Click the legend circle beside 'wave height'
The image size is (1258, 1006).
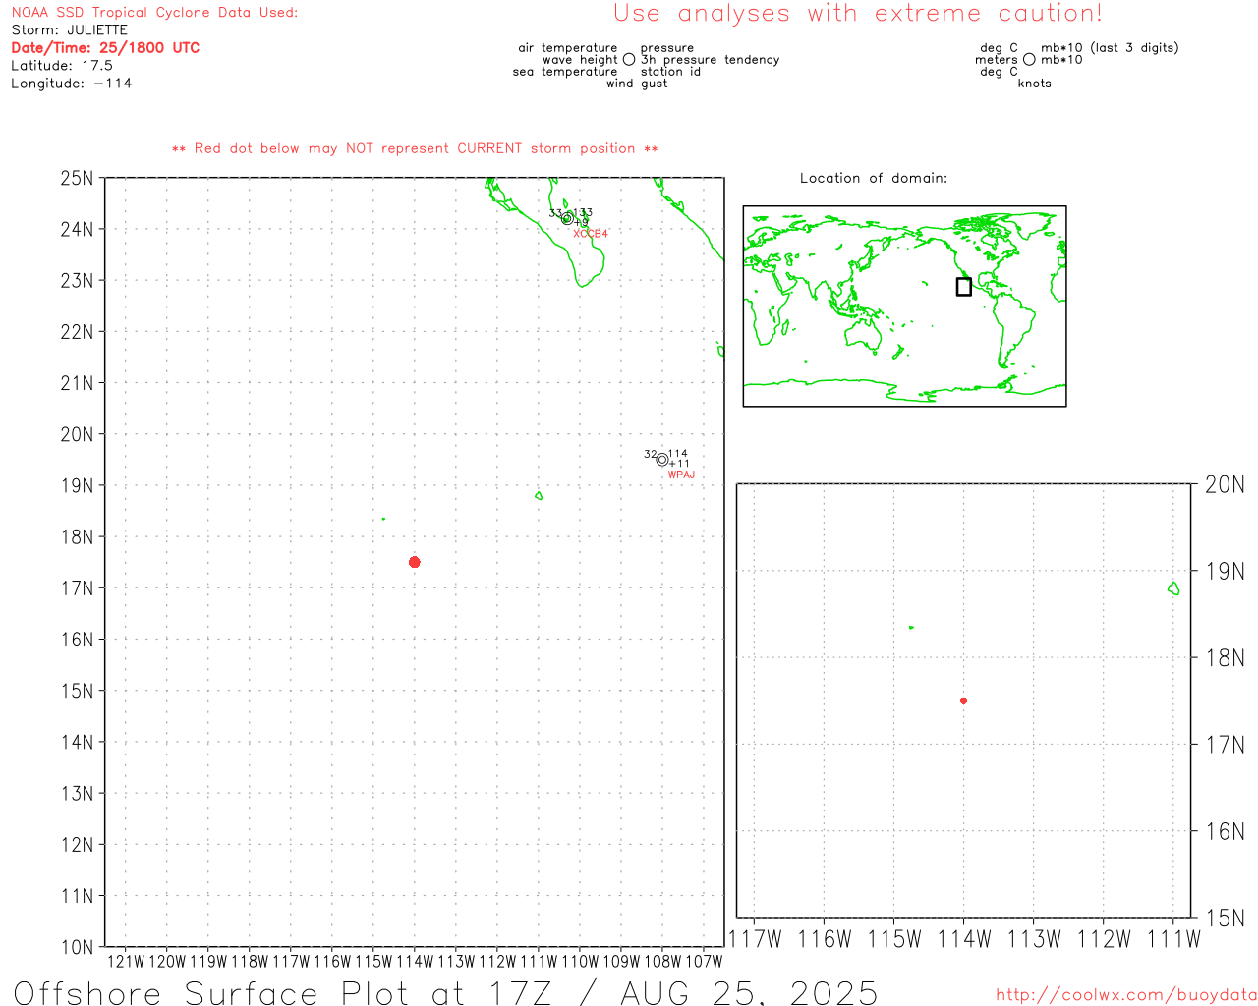(629, 60)
